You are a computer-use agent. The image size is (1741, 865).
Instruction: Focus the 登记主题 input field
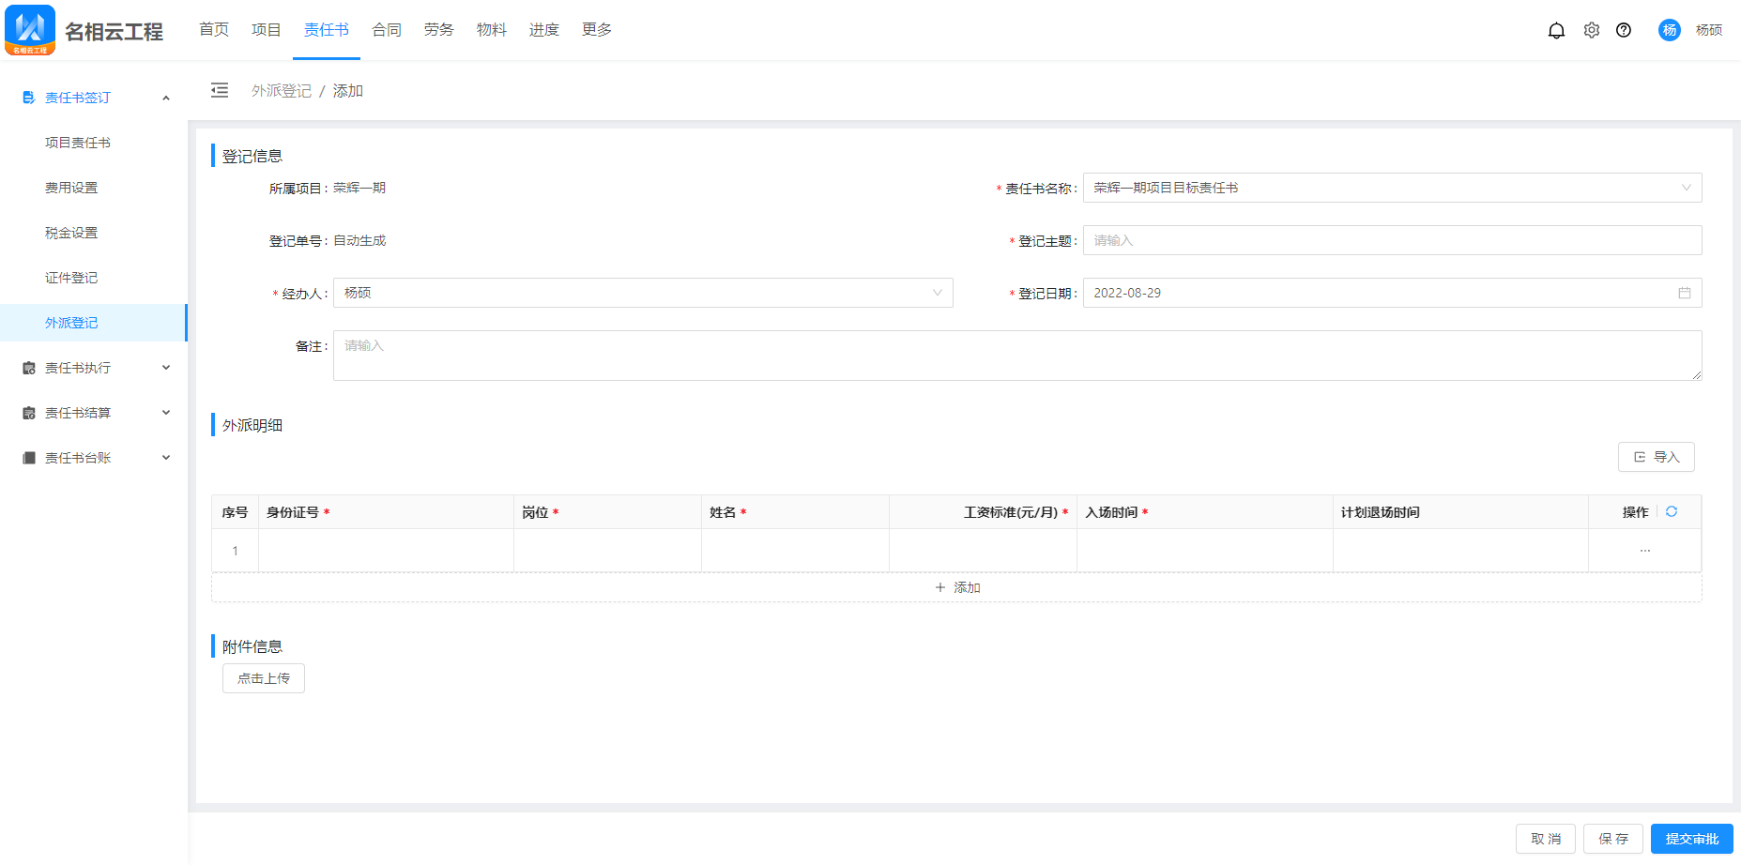1392,240
